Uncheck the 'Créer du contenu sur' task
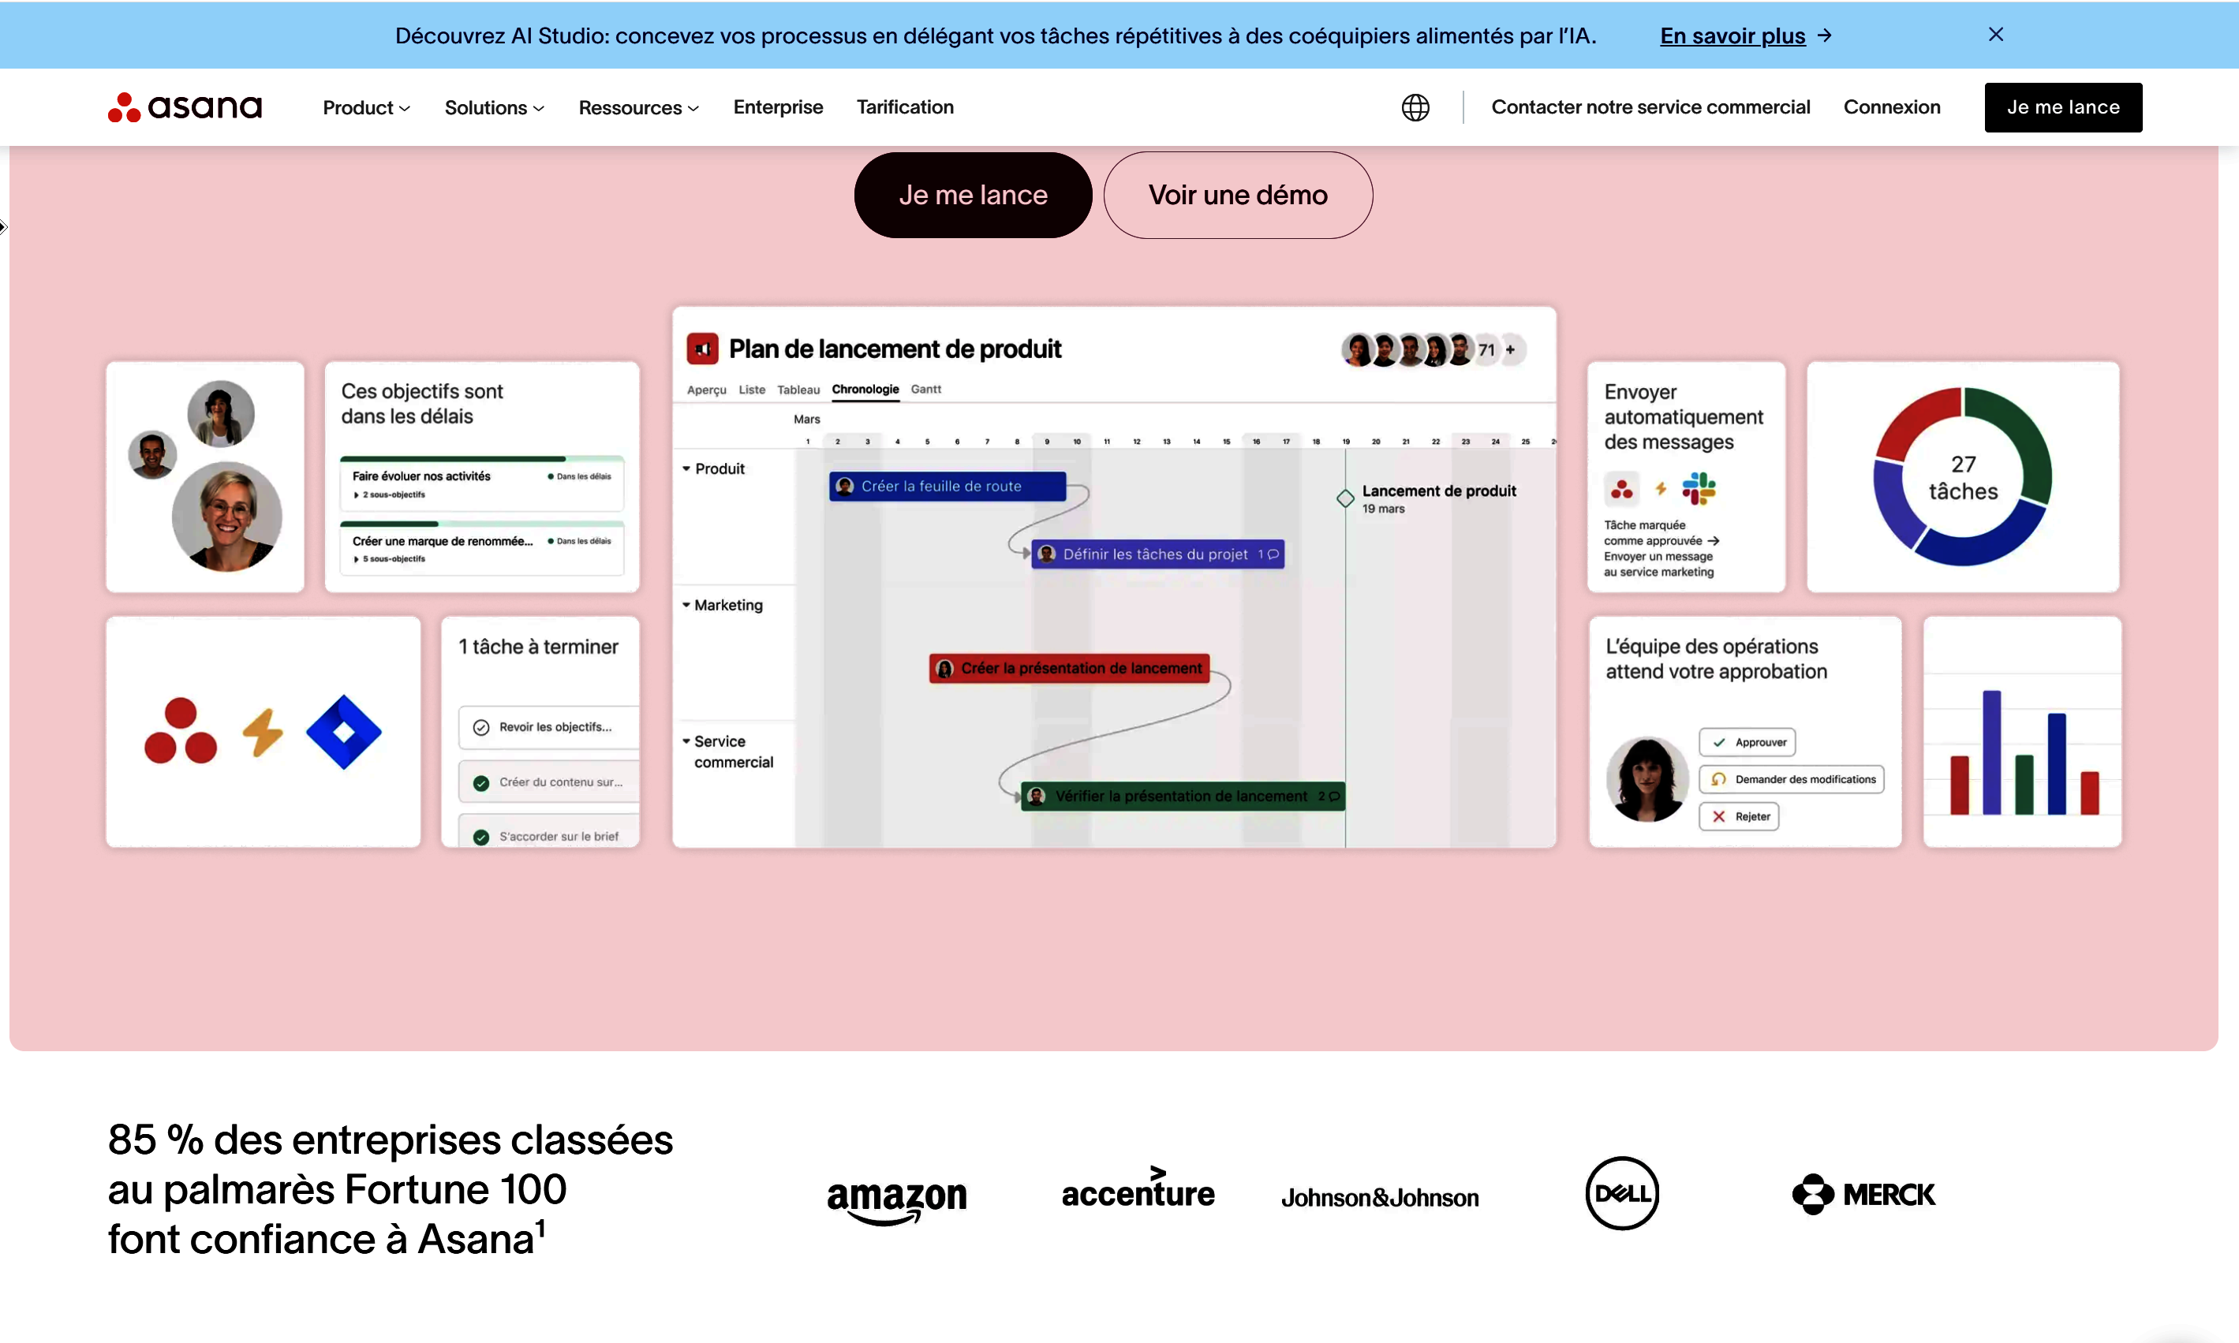Screen dimensions: 2239x1343 point(482,783)
